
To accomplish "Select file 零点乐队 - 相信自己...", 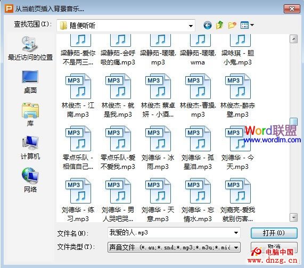I will point(78,148).
